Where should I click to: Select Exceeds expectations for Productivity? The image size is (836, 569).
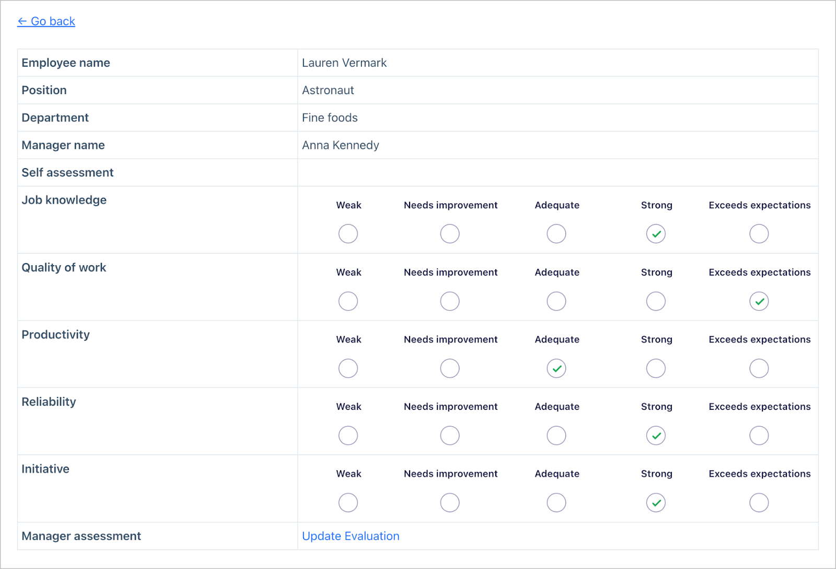(x=759, y=368)
